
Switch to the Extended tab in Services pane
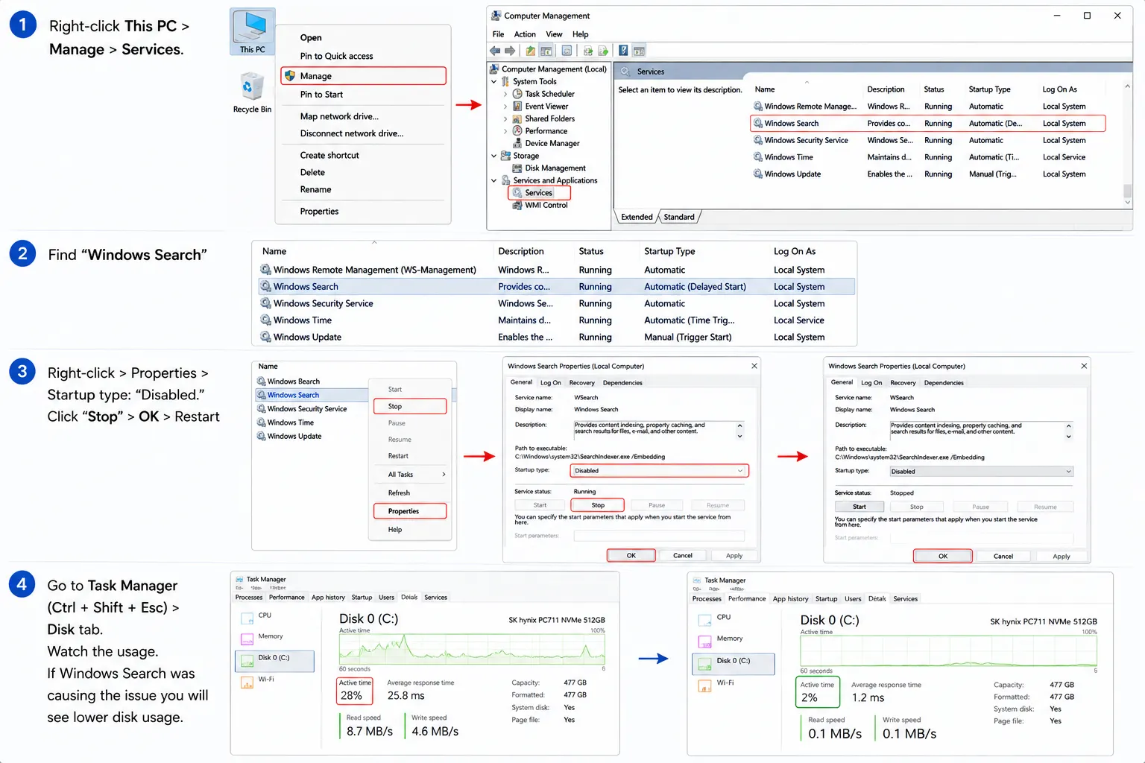pyautogui.click(x=637, y=218)
